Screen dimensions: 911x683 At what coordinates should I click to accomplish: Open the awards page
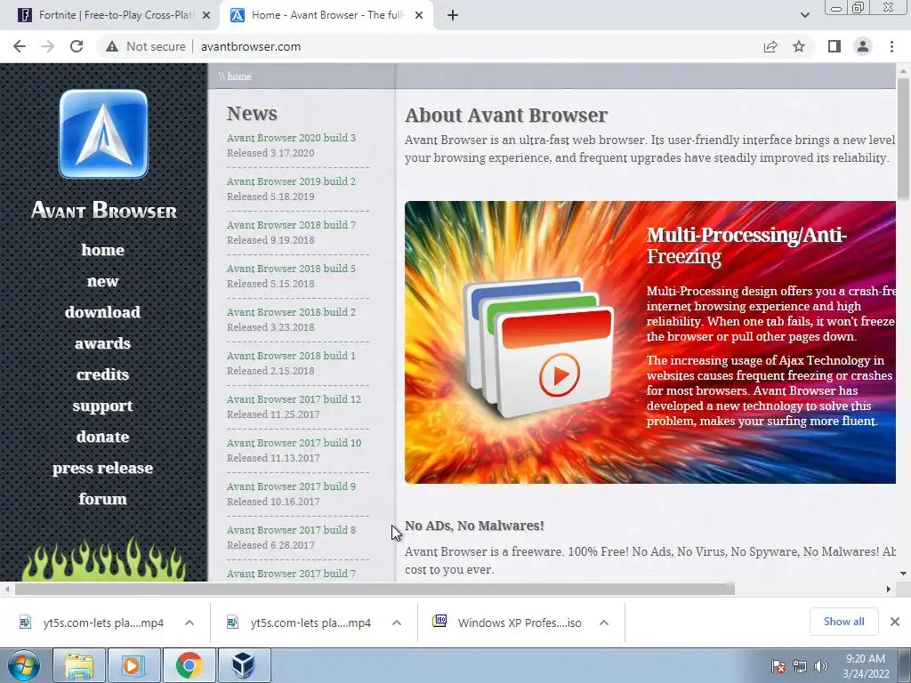point(103,343)
